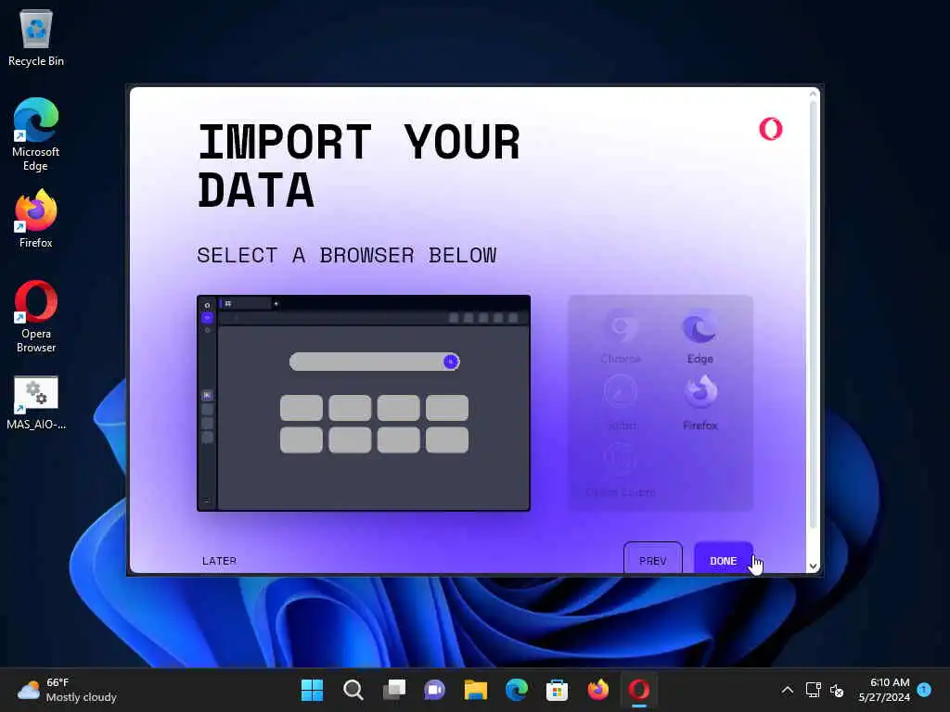Open taskbar Search
The image size is (950, 712).
pos(353,690)
